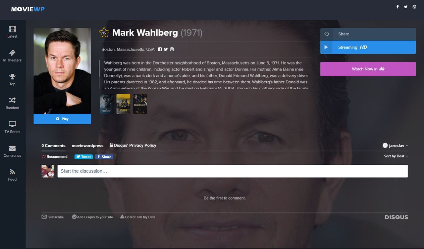Open Top trophy icon in sidebar
The image size is (424, 249).
pos(12,77)
